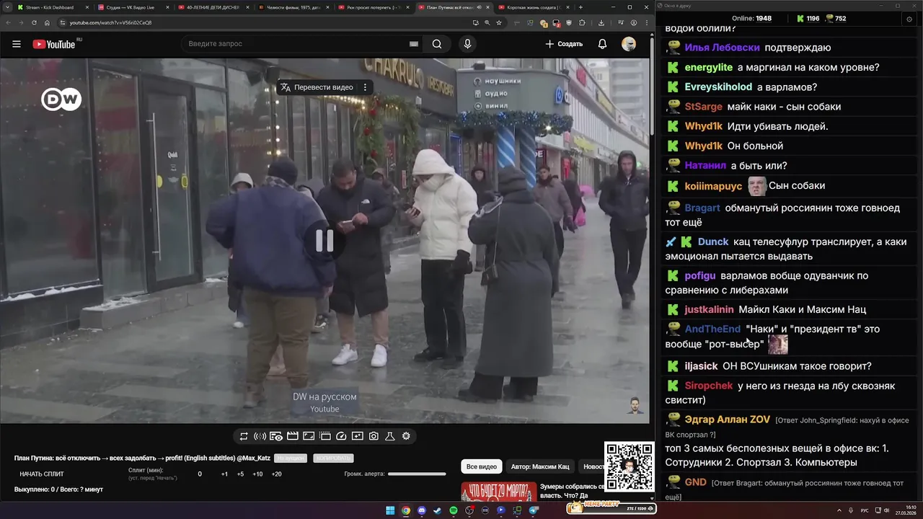Screen dimensions: 923x519
Task: Open browser extensions puzzle icon
Action: 582,22
